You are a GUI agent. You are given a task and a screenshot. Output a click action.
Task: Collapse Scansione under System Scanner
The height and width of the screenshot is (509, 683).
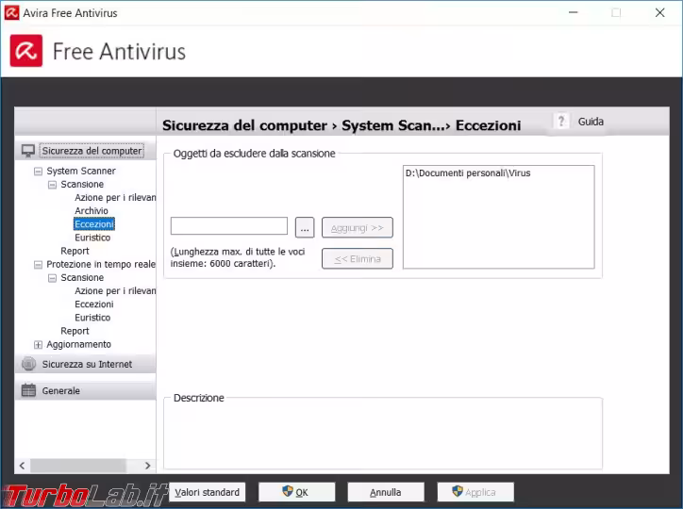click(x=53, y=185)
